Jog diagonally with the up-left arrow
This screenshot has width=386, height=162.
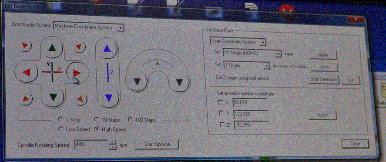click(25, 45)
